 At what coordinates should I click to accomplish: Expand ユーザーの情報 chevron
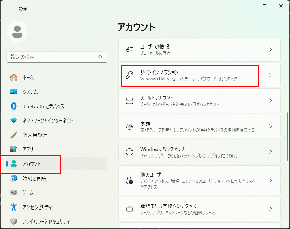(x=271, y=49)
